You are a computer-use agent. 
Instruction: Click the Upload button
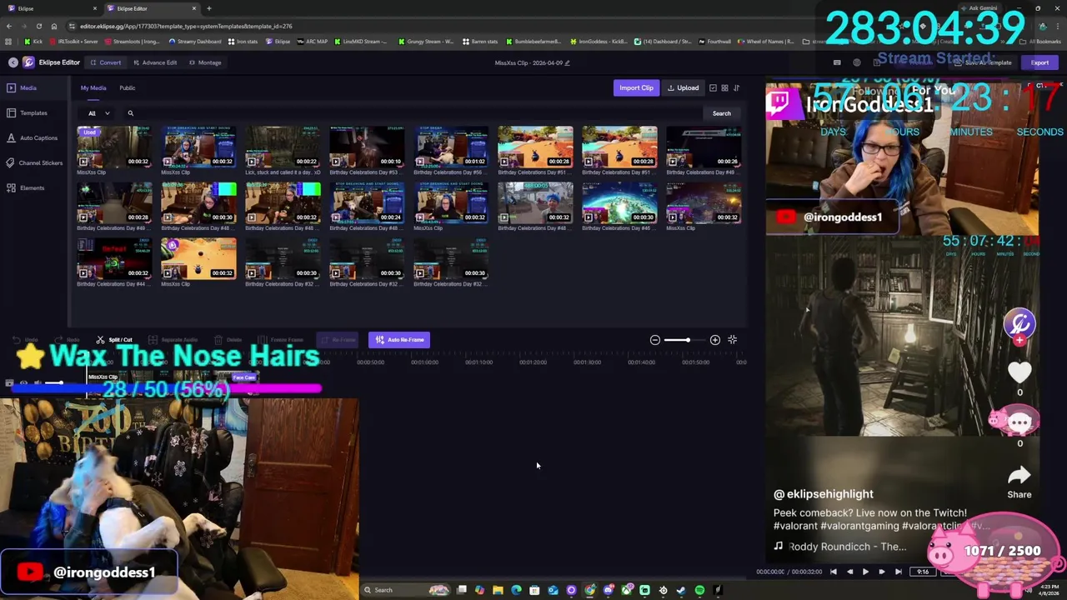[x=683, y=87]
